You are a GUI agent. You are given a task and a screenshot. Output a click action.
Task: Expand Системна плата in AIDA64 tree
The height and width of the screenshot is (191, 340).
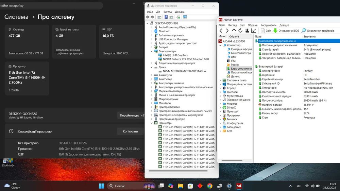click(220, 80)
